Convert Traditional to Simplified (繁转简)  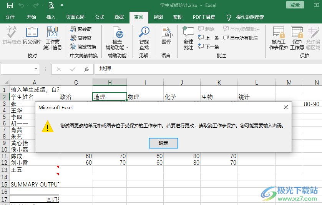[x=81, y=29]
